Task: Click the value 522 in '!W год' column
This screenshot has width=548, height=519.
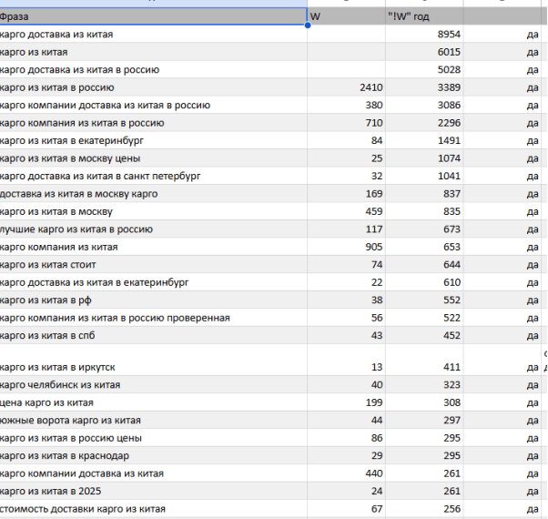Action: coord(452,318)
